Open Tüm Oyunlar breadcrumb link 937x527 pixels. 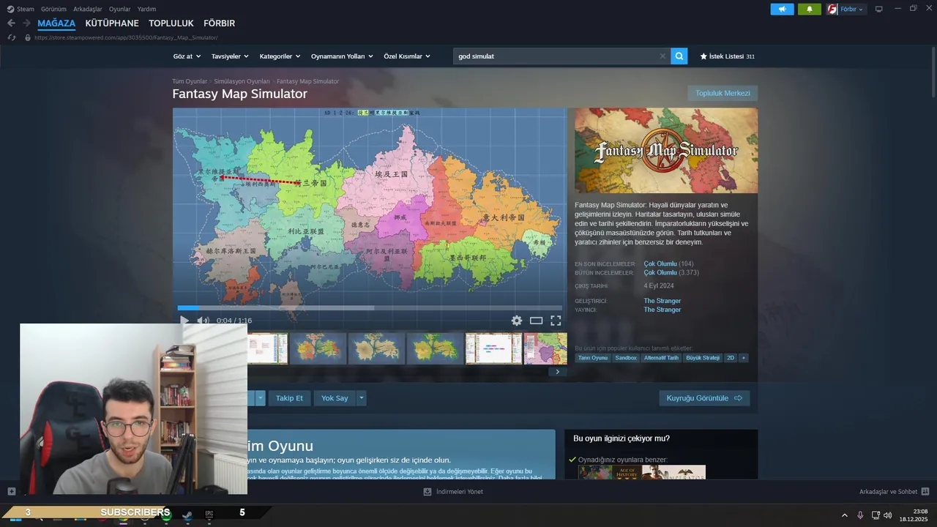pos(190,81)
